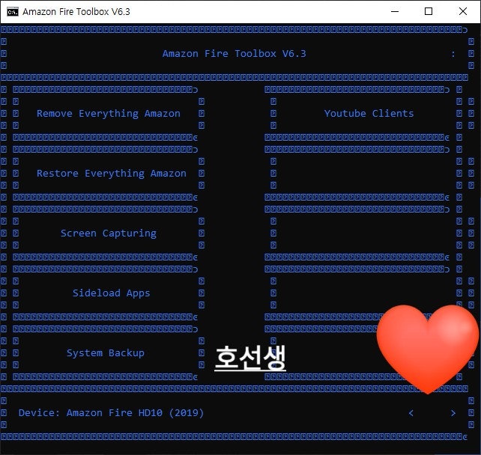Open Sideload Apps menu
Viewport: 481px width, 455px height.
112,293
